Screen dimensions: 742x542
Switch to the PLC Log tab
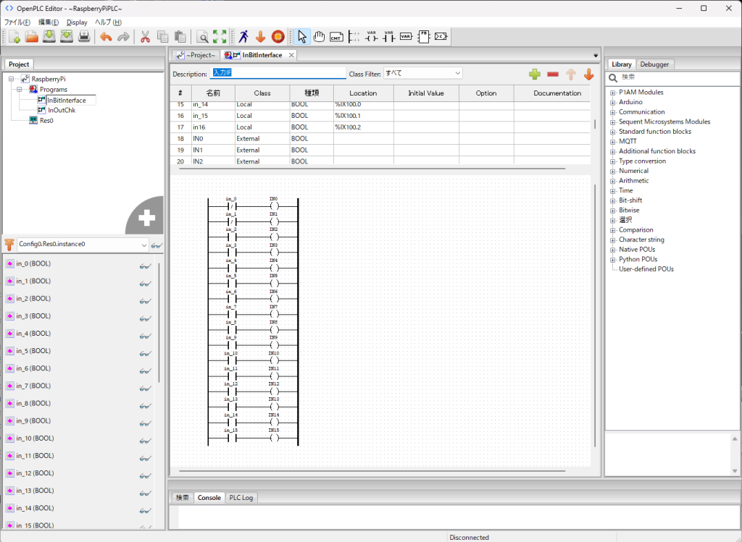pos(241,498)
